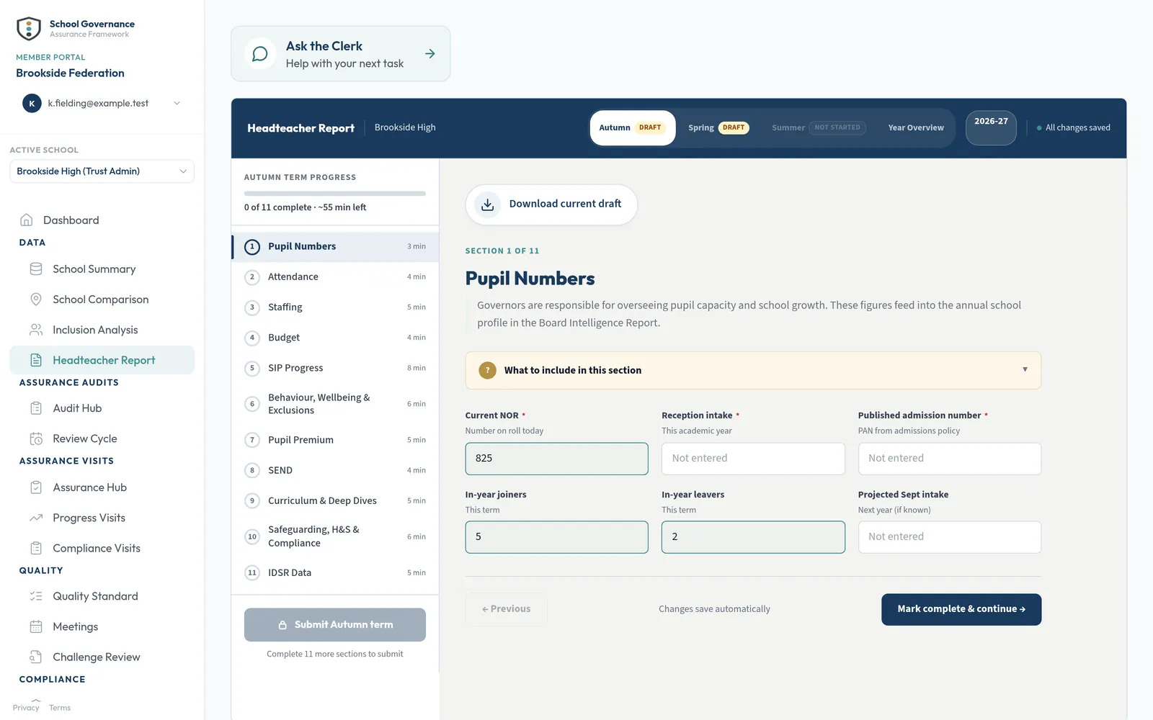This screenshot has height=720, width=1153.
Task: Click the Autumn term progress bar
Action: pos(335,194)
